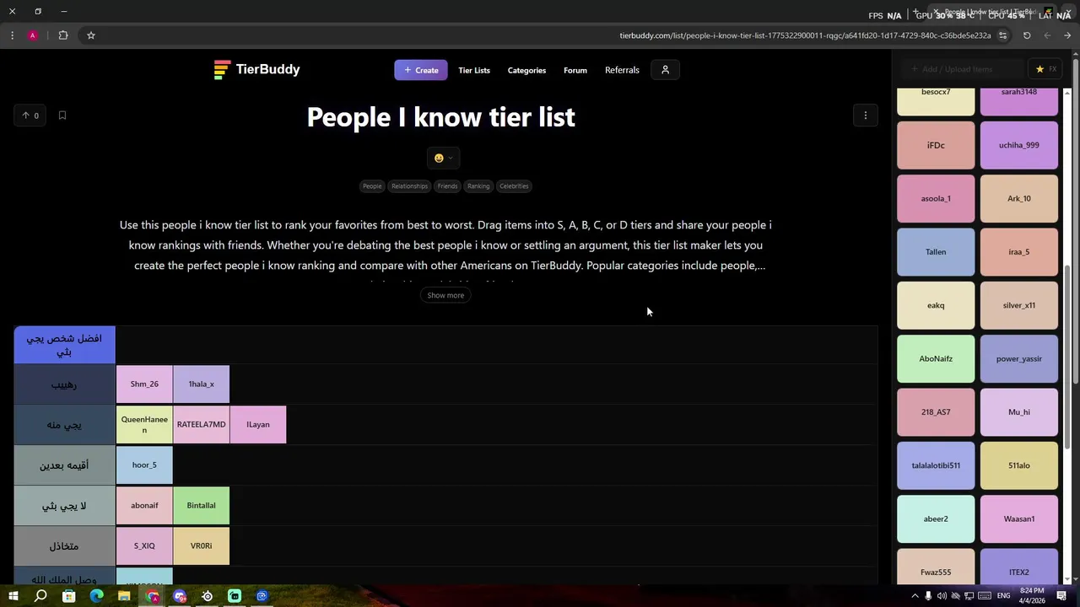Select the VR0Ri tile
The height and width of the screenshot is (607, 1080).
click(x=201, y=545)
